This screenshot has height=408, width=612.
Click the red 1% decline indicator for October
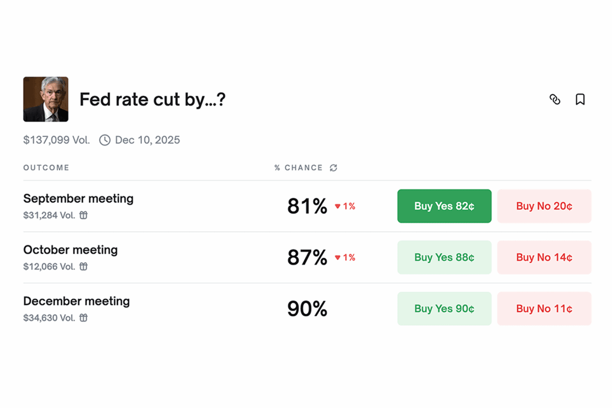coord(344,258)
